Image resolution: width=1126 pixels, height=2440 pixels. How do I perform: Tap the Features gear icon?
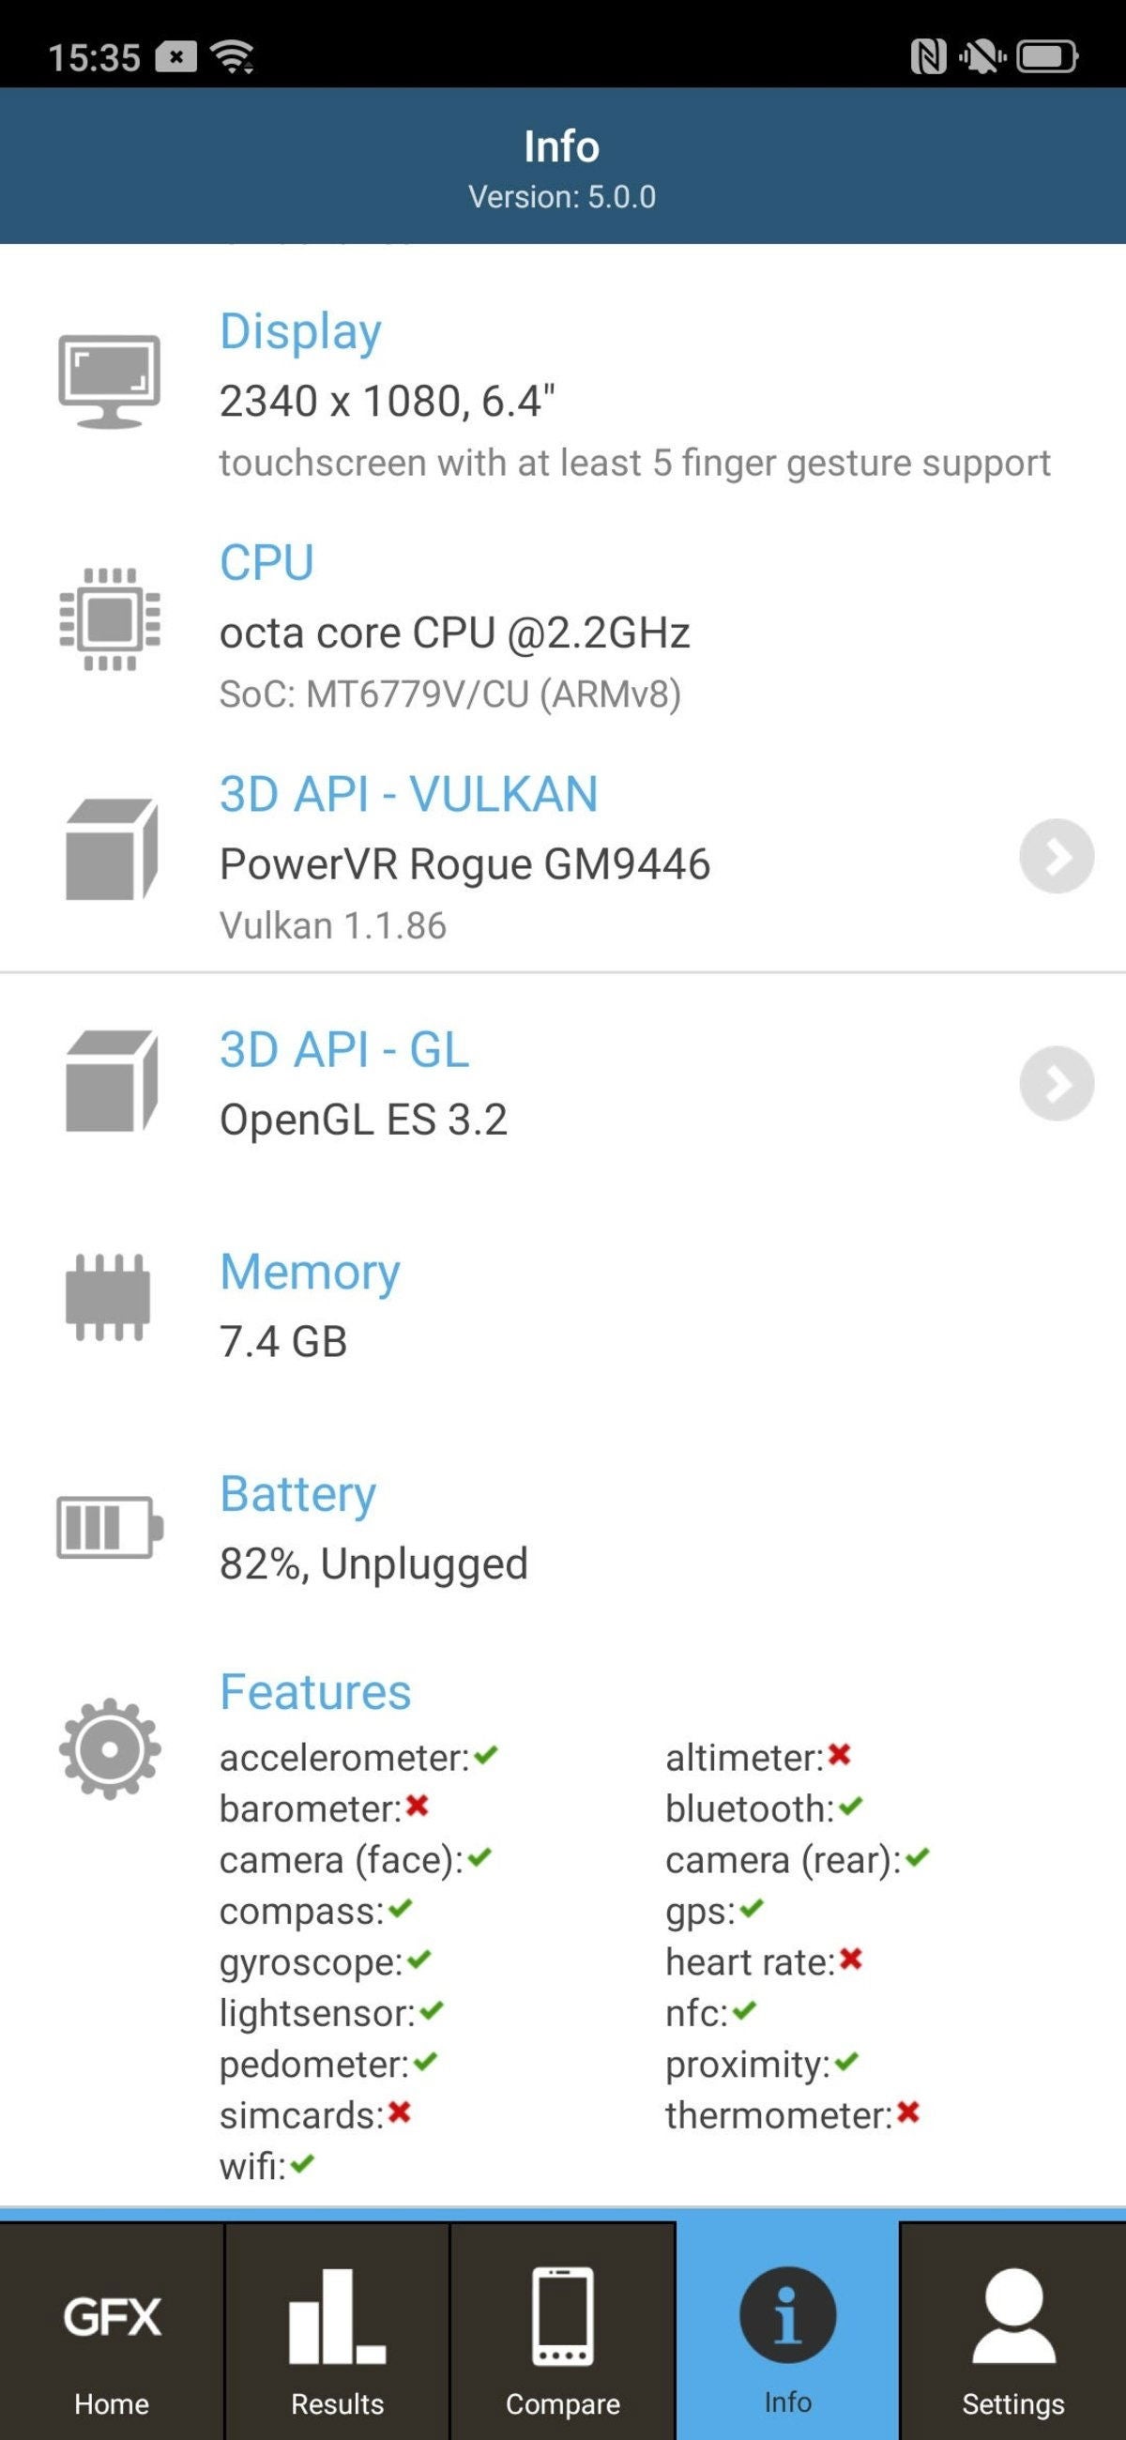click(109, 1748)
